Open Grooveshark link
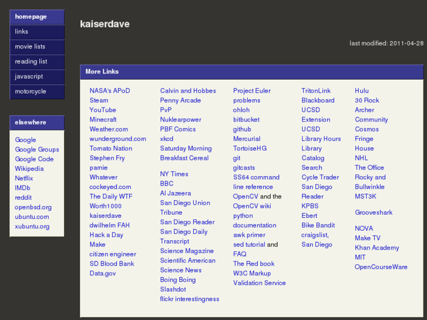Image resolution: width=427 pixels, height=320 pixels. [374, 213]
